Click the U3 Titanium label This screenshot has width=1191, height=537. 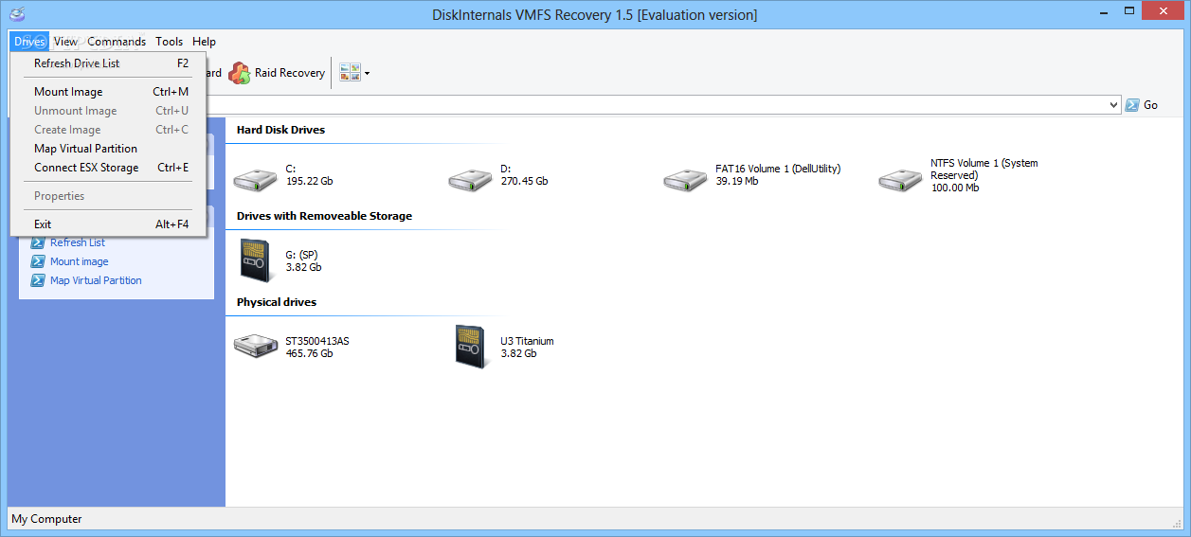[x=527, y=341]
